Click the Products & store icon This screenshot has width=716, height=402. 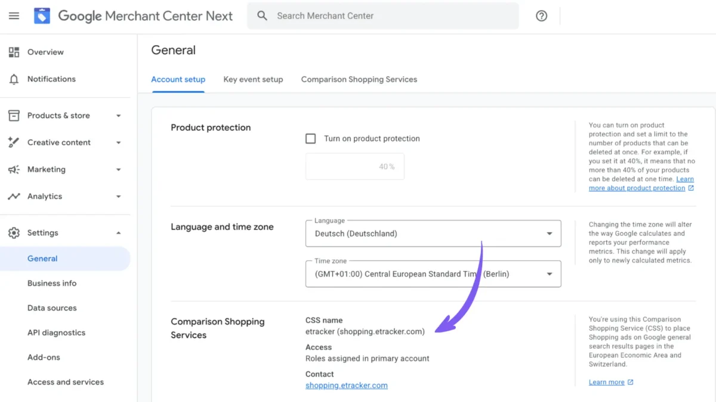pyautogui.click(x=14, y=116)
